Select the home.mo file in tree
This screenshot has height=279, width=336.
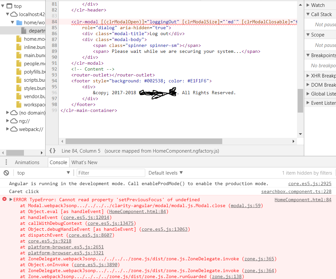(x=31, y=39)
